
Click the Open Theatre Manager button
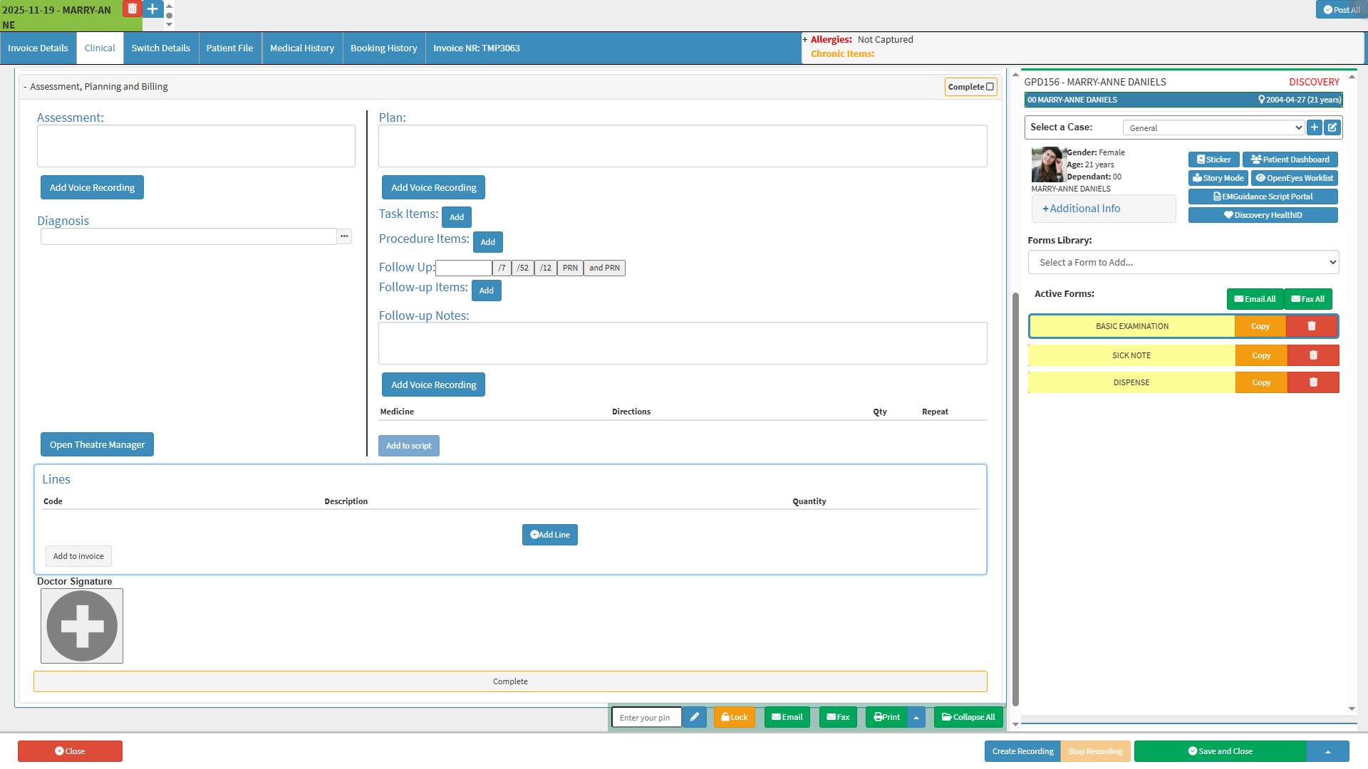coord(97,444)
